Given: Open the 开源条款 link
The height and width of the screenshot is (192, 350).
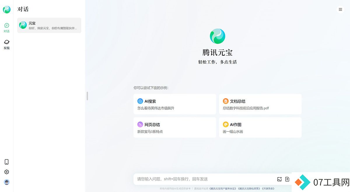Looking at the screenshot, I should pyautogui.click(x=268, y=189).
